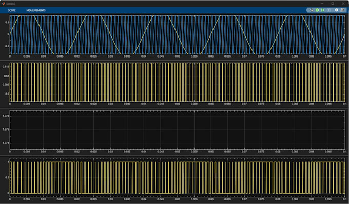
Task: Click the step back icon in toolbar
Action: [311, 10]
